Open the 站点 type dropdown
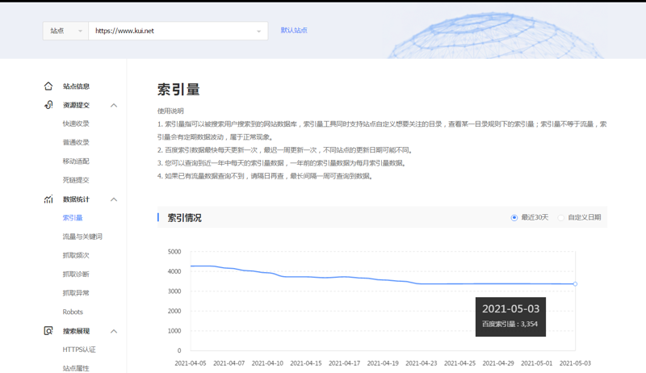Viewport: 646px width, 373px height. 65,31
